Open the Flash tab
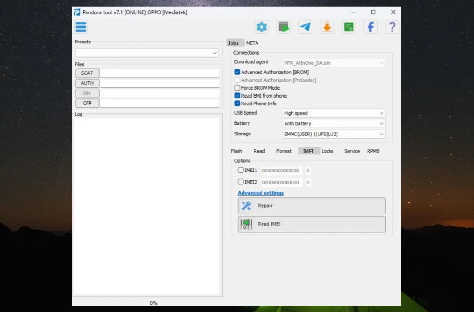Screen dimensions: 474x312 (x=237, y=151)
